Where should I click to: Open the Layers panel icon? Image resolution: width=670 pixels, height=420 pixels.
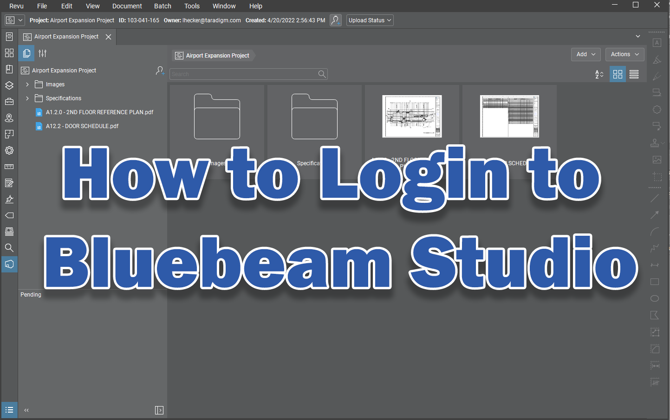9,85
